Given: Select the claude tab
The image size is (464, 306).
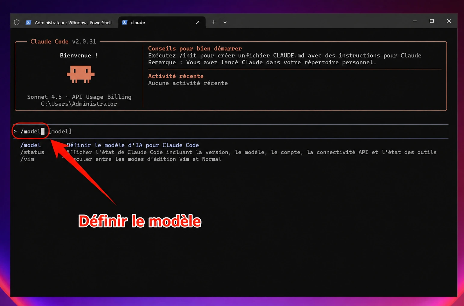Looking at the screenshot, I should [x=162, y=22].
